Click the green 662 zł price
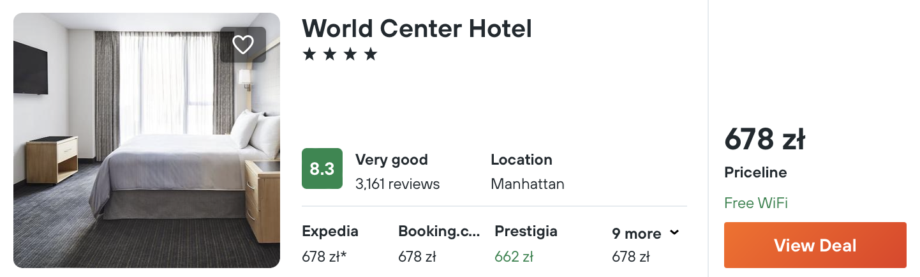 (x=514, y=257)
